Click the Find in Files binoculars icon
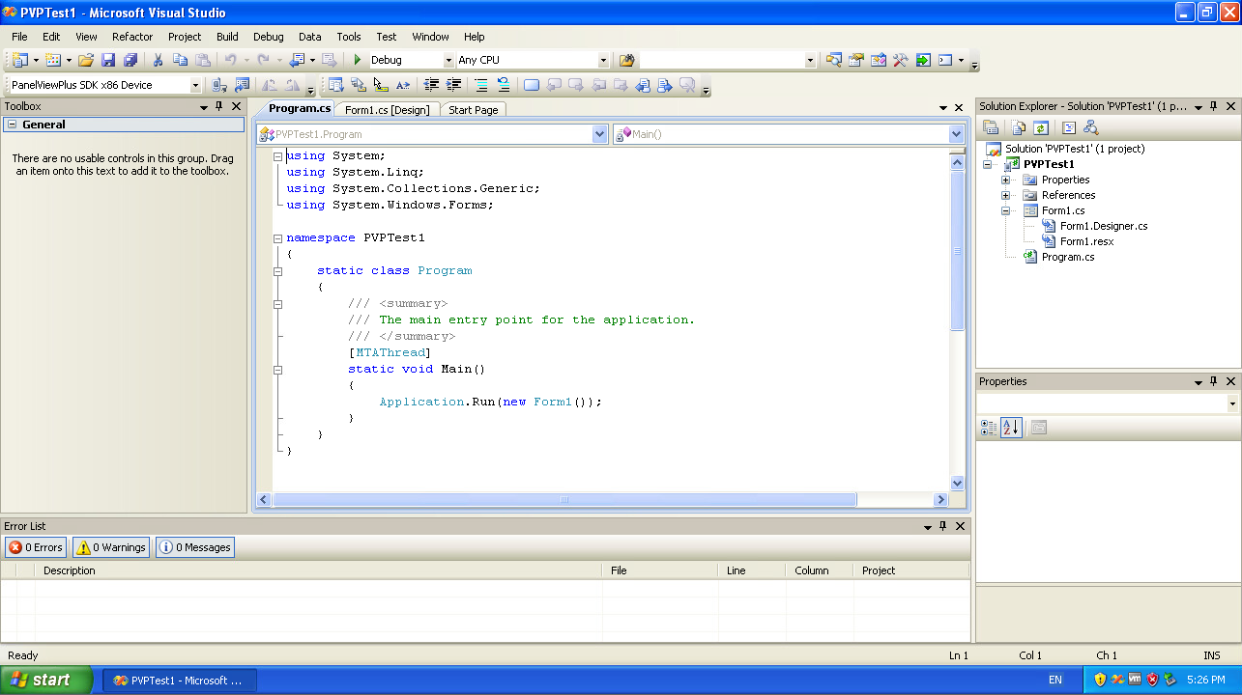This screenshot has height=695, width=1242. tap(626, 60)
